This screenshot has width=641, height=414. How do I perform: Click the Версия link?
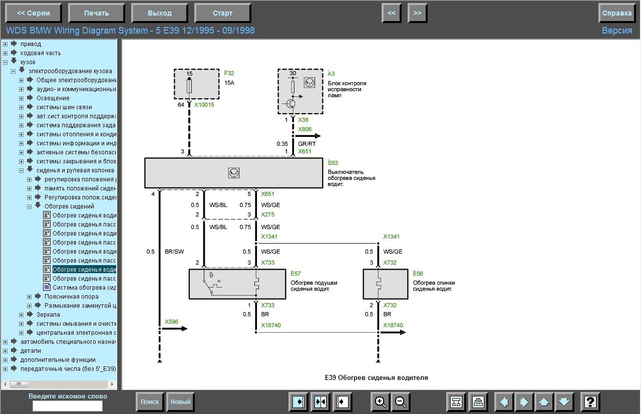617,31
